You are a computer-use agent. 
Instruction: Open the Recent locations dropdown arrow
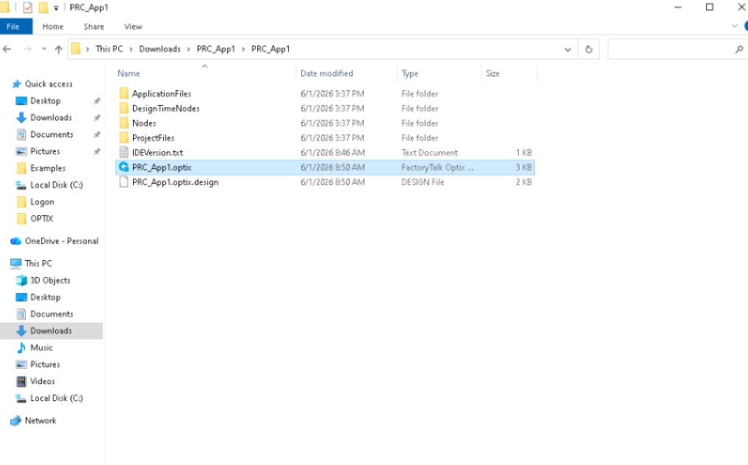(x=44, y=49)
